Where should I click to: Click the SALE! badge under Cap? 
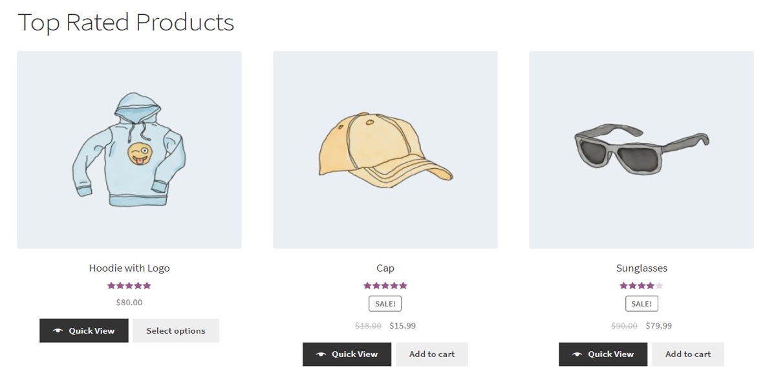[385, 303]
